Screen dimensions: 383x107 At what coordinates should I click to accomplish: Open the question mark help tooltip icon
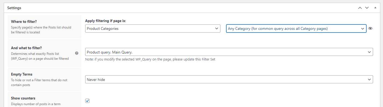click(77, 53)
